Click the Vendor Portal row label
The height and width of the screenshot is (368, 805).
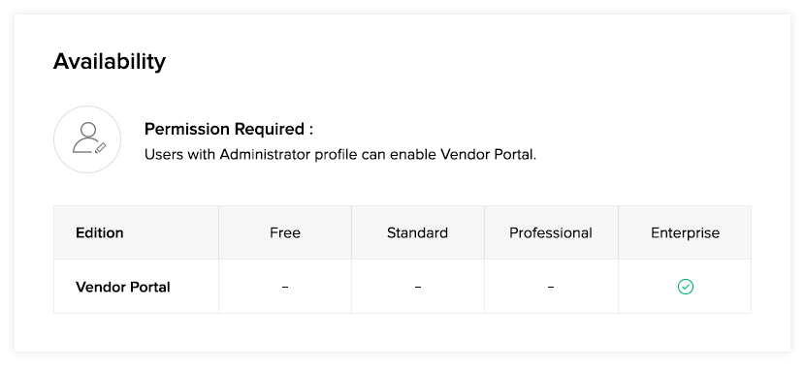[x=123, y=287]
